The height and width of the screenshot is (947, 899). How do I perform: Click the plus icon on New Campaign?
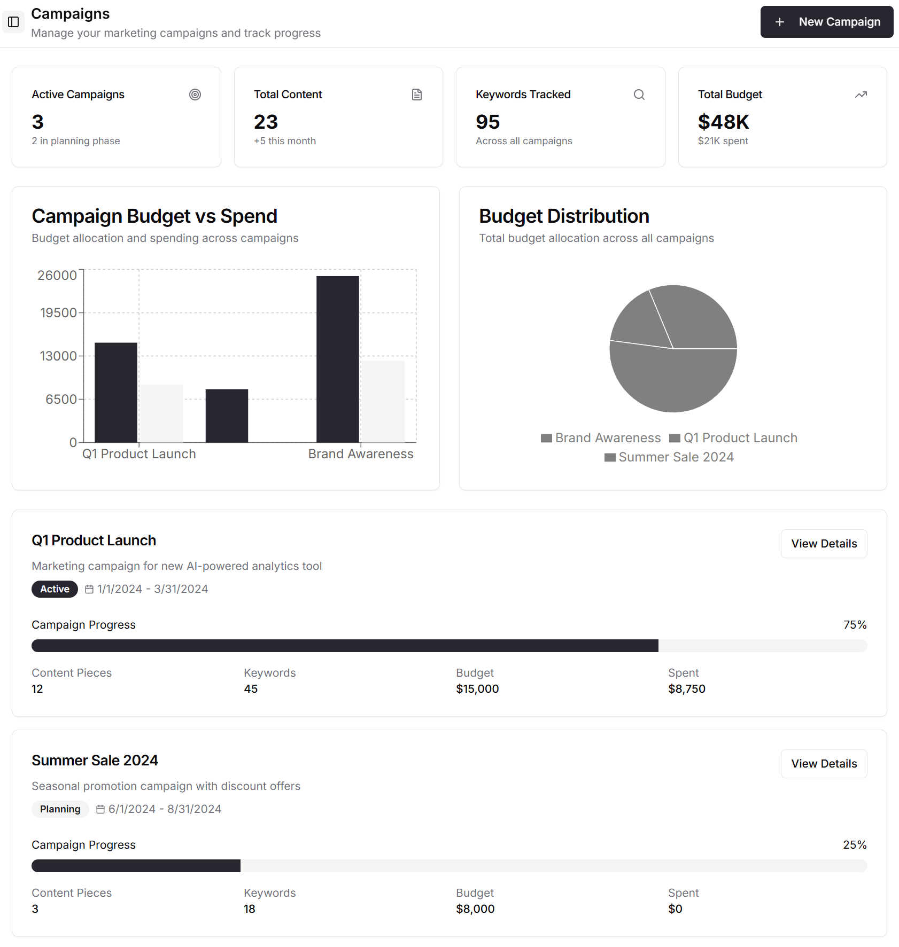[780, 22]
